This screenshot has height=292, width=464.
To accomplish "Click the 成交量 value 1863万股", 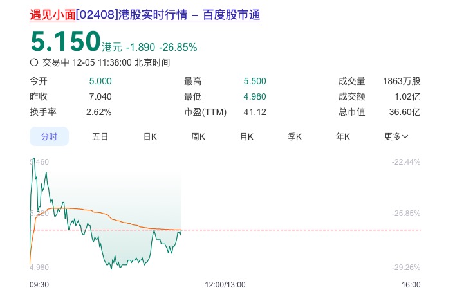I will [402, 81].
